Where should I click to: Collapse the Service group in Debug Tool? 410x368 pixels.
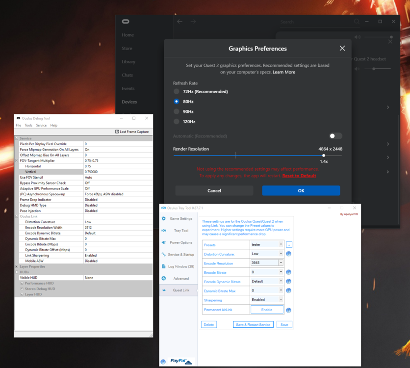17,138
